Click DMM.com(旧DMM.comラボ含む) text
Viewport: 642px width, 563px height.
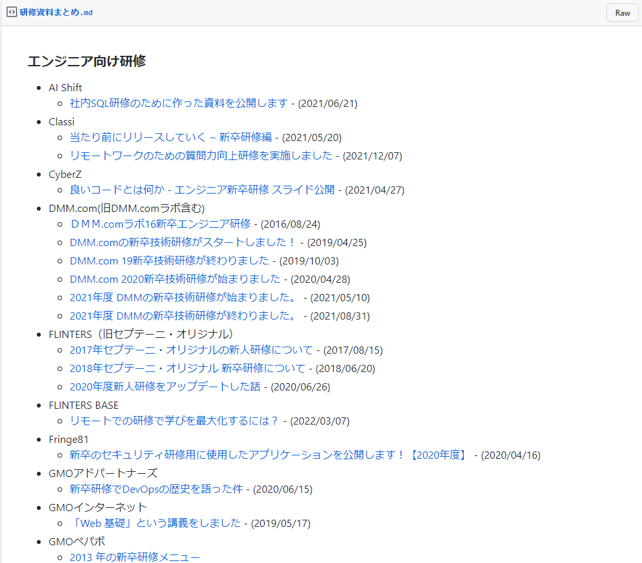pos(127,209)
